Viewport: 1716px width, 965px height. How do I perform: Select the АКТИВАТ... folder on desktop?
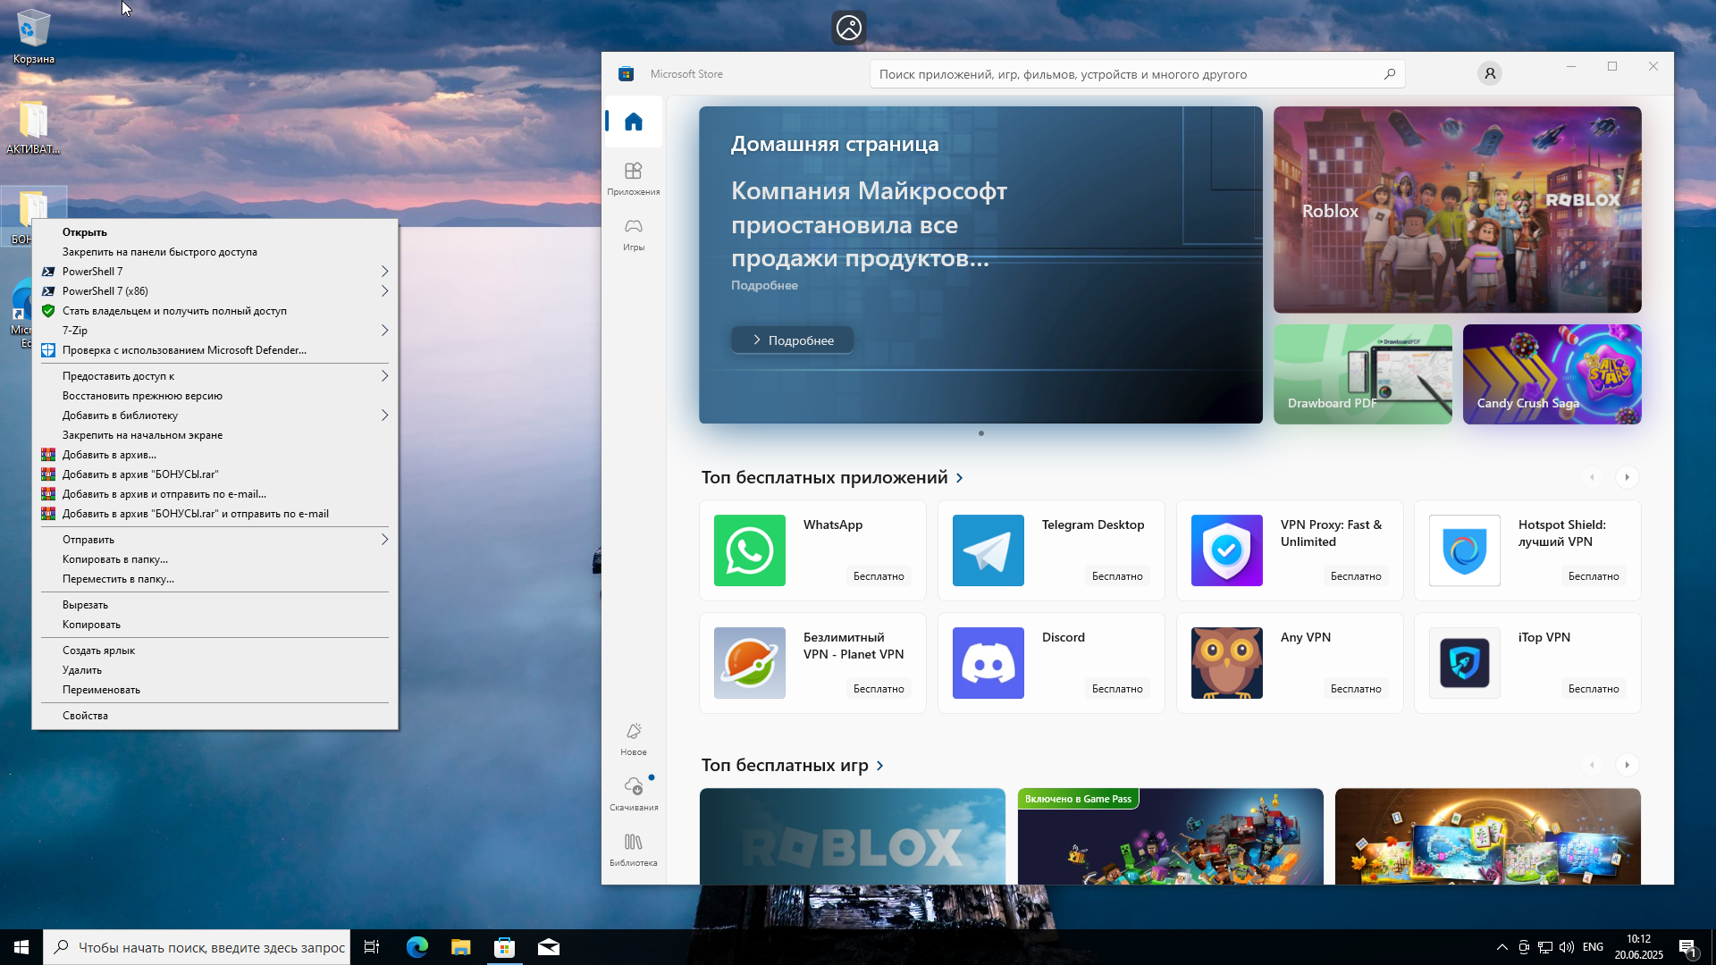click(x=33, y=127)
